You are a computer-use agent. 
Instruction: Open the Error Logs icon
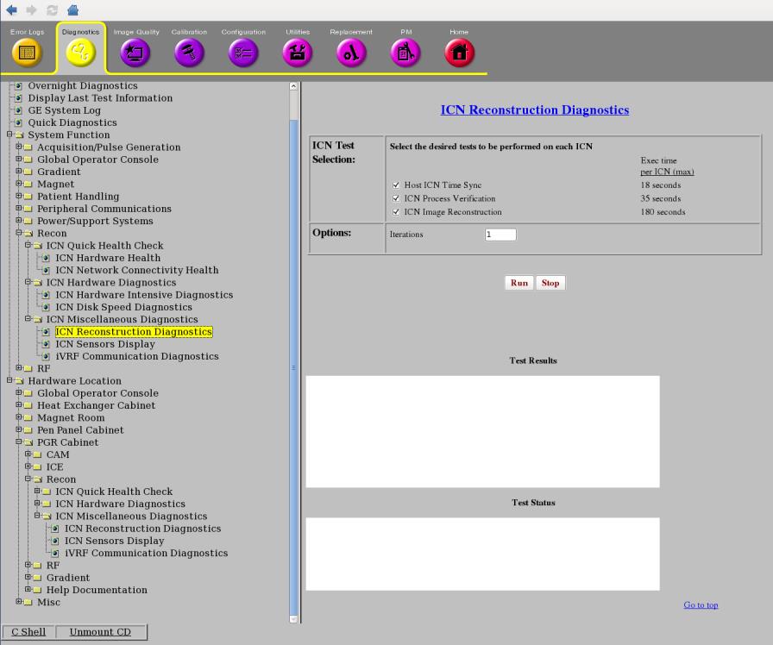click(27, 53)
